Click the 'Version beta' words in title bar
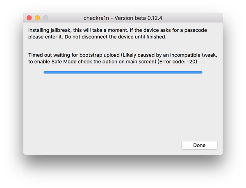 pos(130,18)
